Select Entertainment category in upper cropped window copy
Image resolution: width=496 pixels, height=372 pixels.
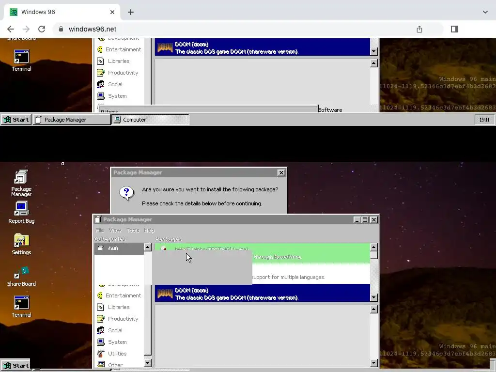tap(119, 49)
